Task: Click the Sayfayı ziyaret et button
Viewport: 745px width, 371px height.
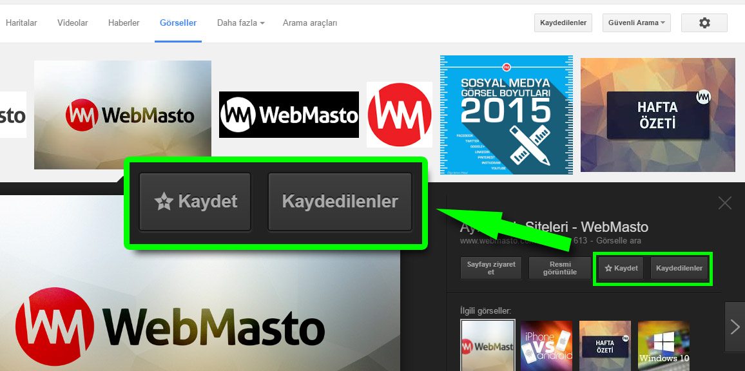Action: point(491,269)
